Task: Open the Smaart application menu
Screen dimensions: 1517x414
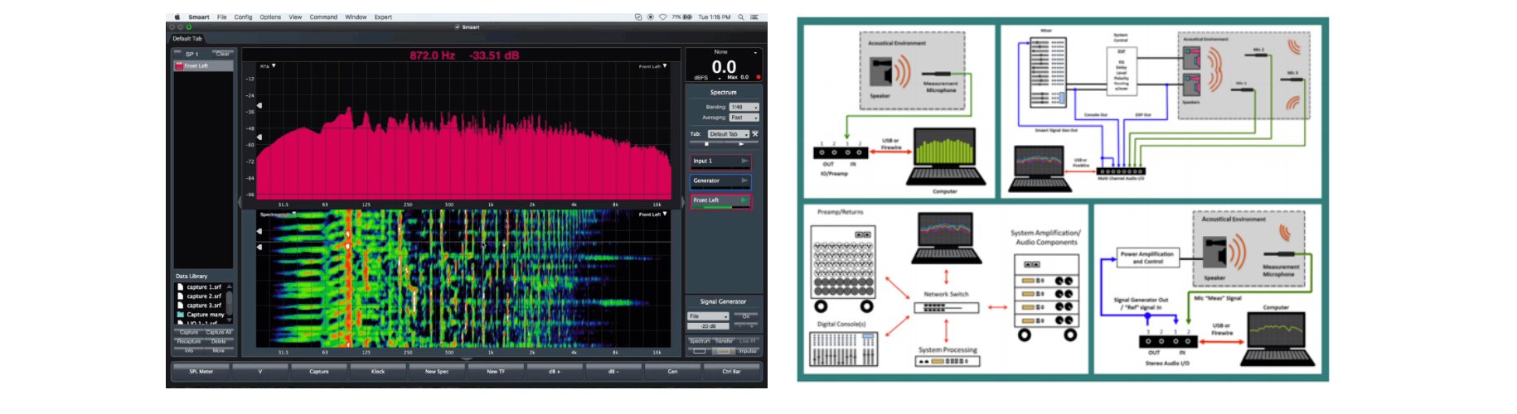Action: [x=199, y=17]
